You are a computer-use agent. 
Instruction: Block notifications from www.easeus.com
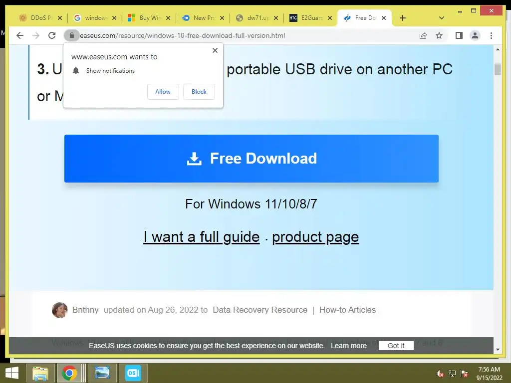199,92
